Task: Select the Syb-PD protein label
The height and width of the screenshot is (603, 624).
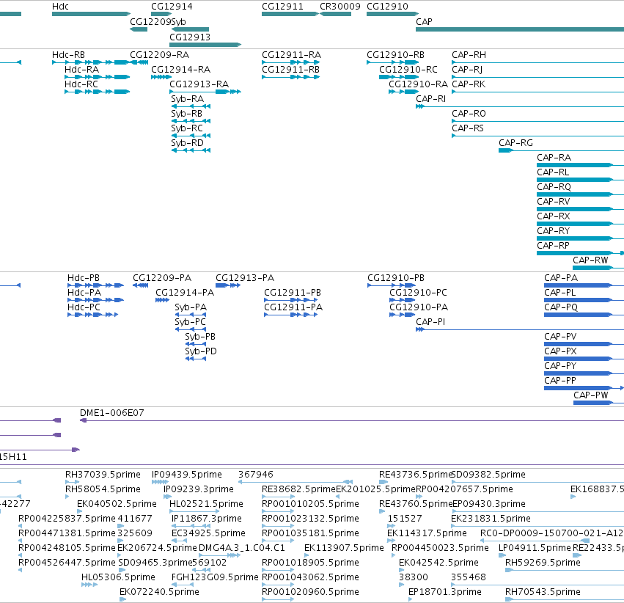Action: tap(201, 351)
